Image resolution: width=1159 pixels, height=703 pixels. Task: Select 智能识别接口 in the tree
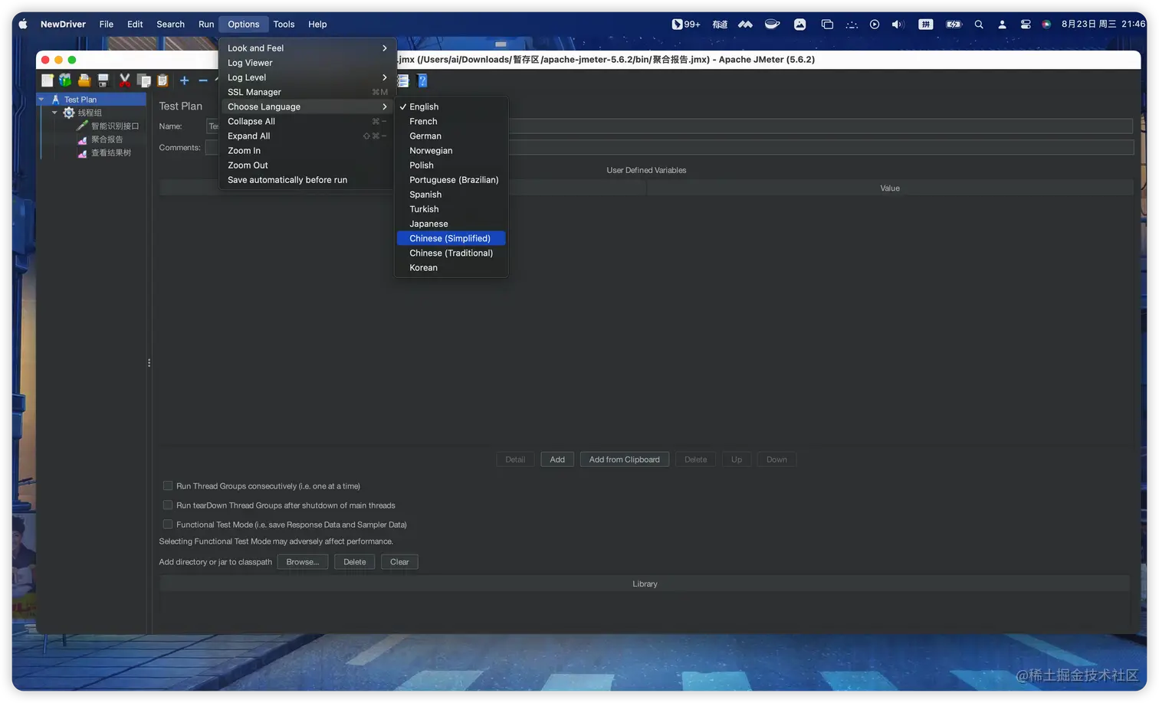pos(115,126)
